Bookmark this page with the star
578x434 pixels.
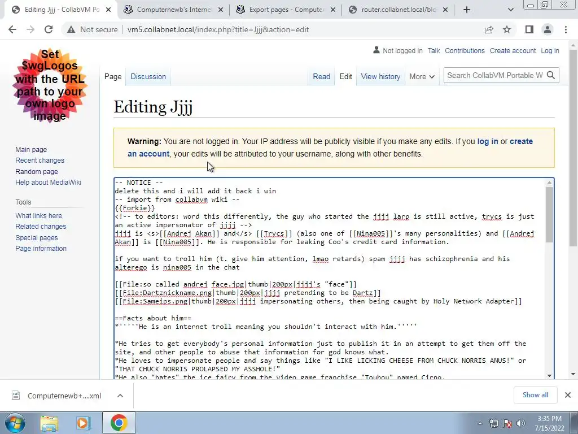pyautogui.click(x=507, y=29)
